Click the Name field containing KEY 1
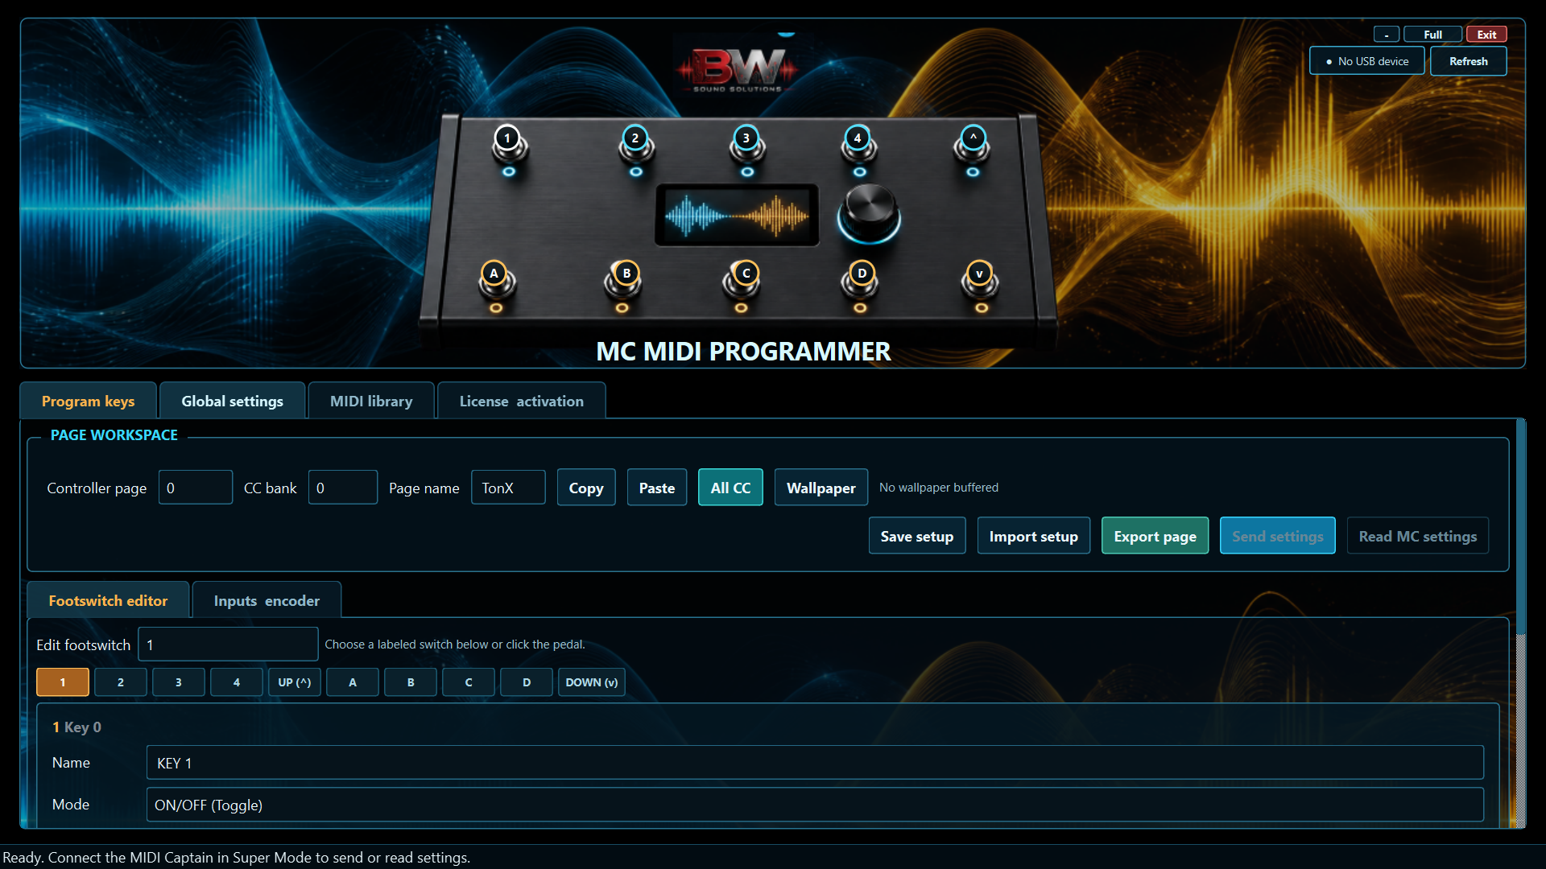This screenshot has width=1546, height=869. click(x=815, y=763)
